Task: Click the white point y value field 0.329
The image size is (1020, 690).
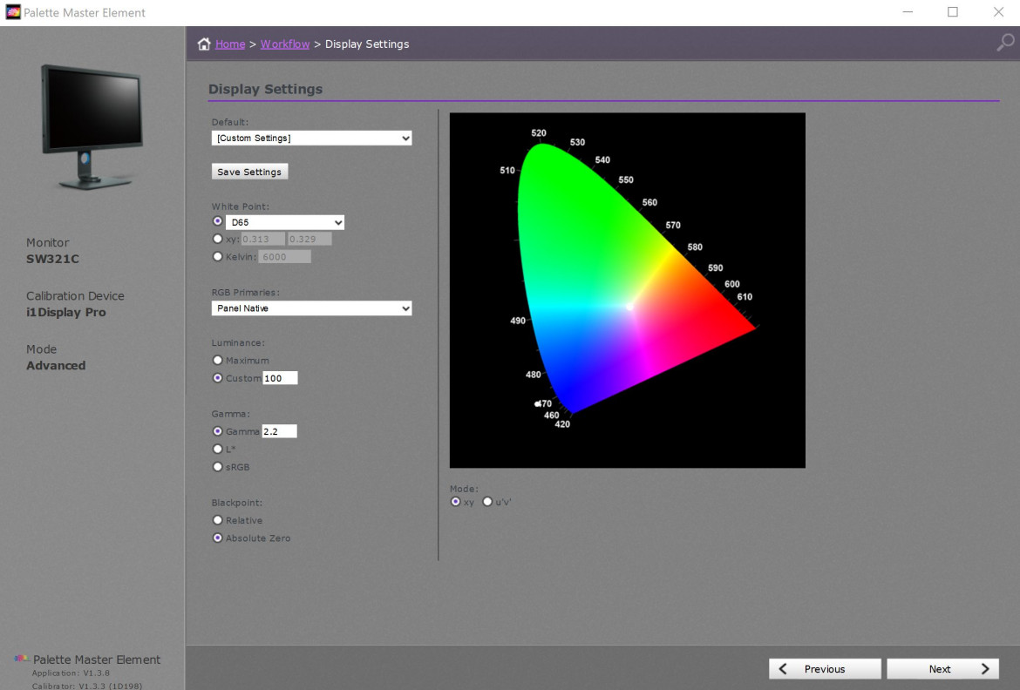Action: point(309,240)
